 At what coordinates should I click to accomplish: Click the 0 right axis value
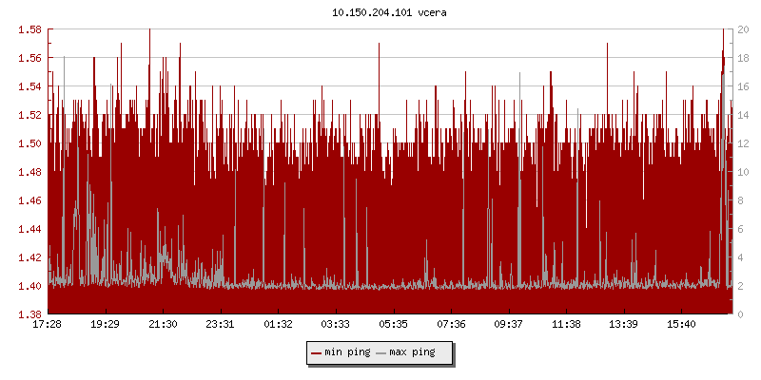point(742,314)
